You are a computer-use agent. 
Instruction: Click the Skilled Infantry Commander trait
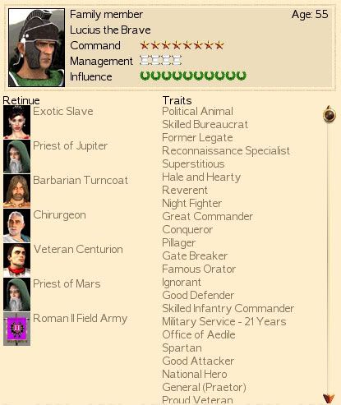coord(228,309)
